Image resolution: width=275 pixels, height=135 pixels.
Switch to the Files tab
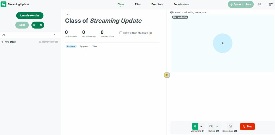point(138,4)
